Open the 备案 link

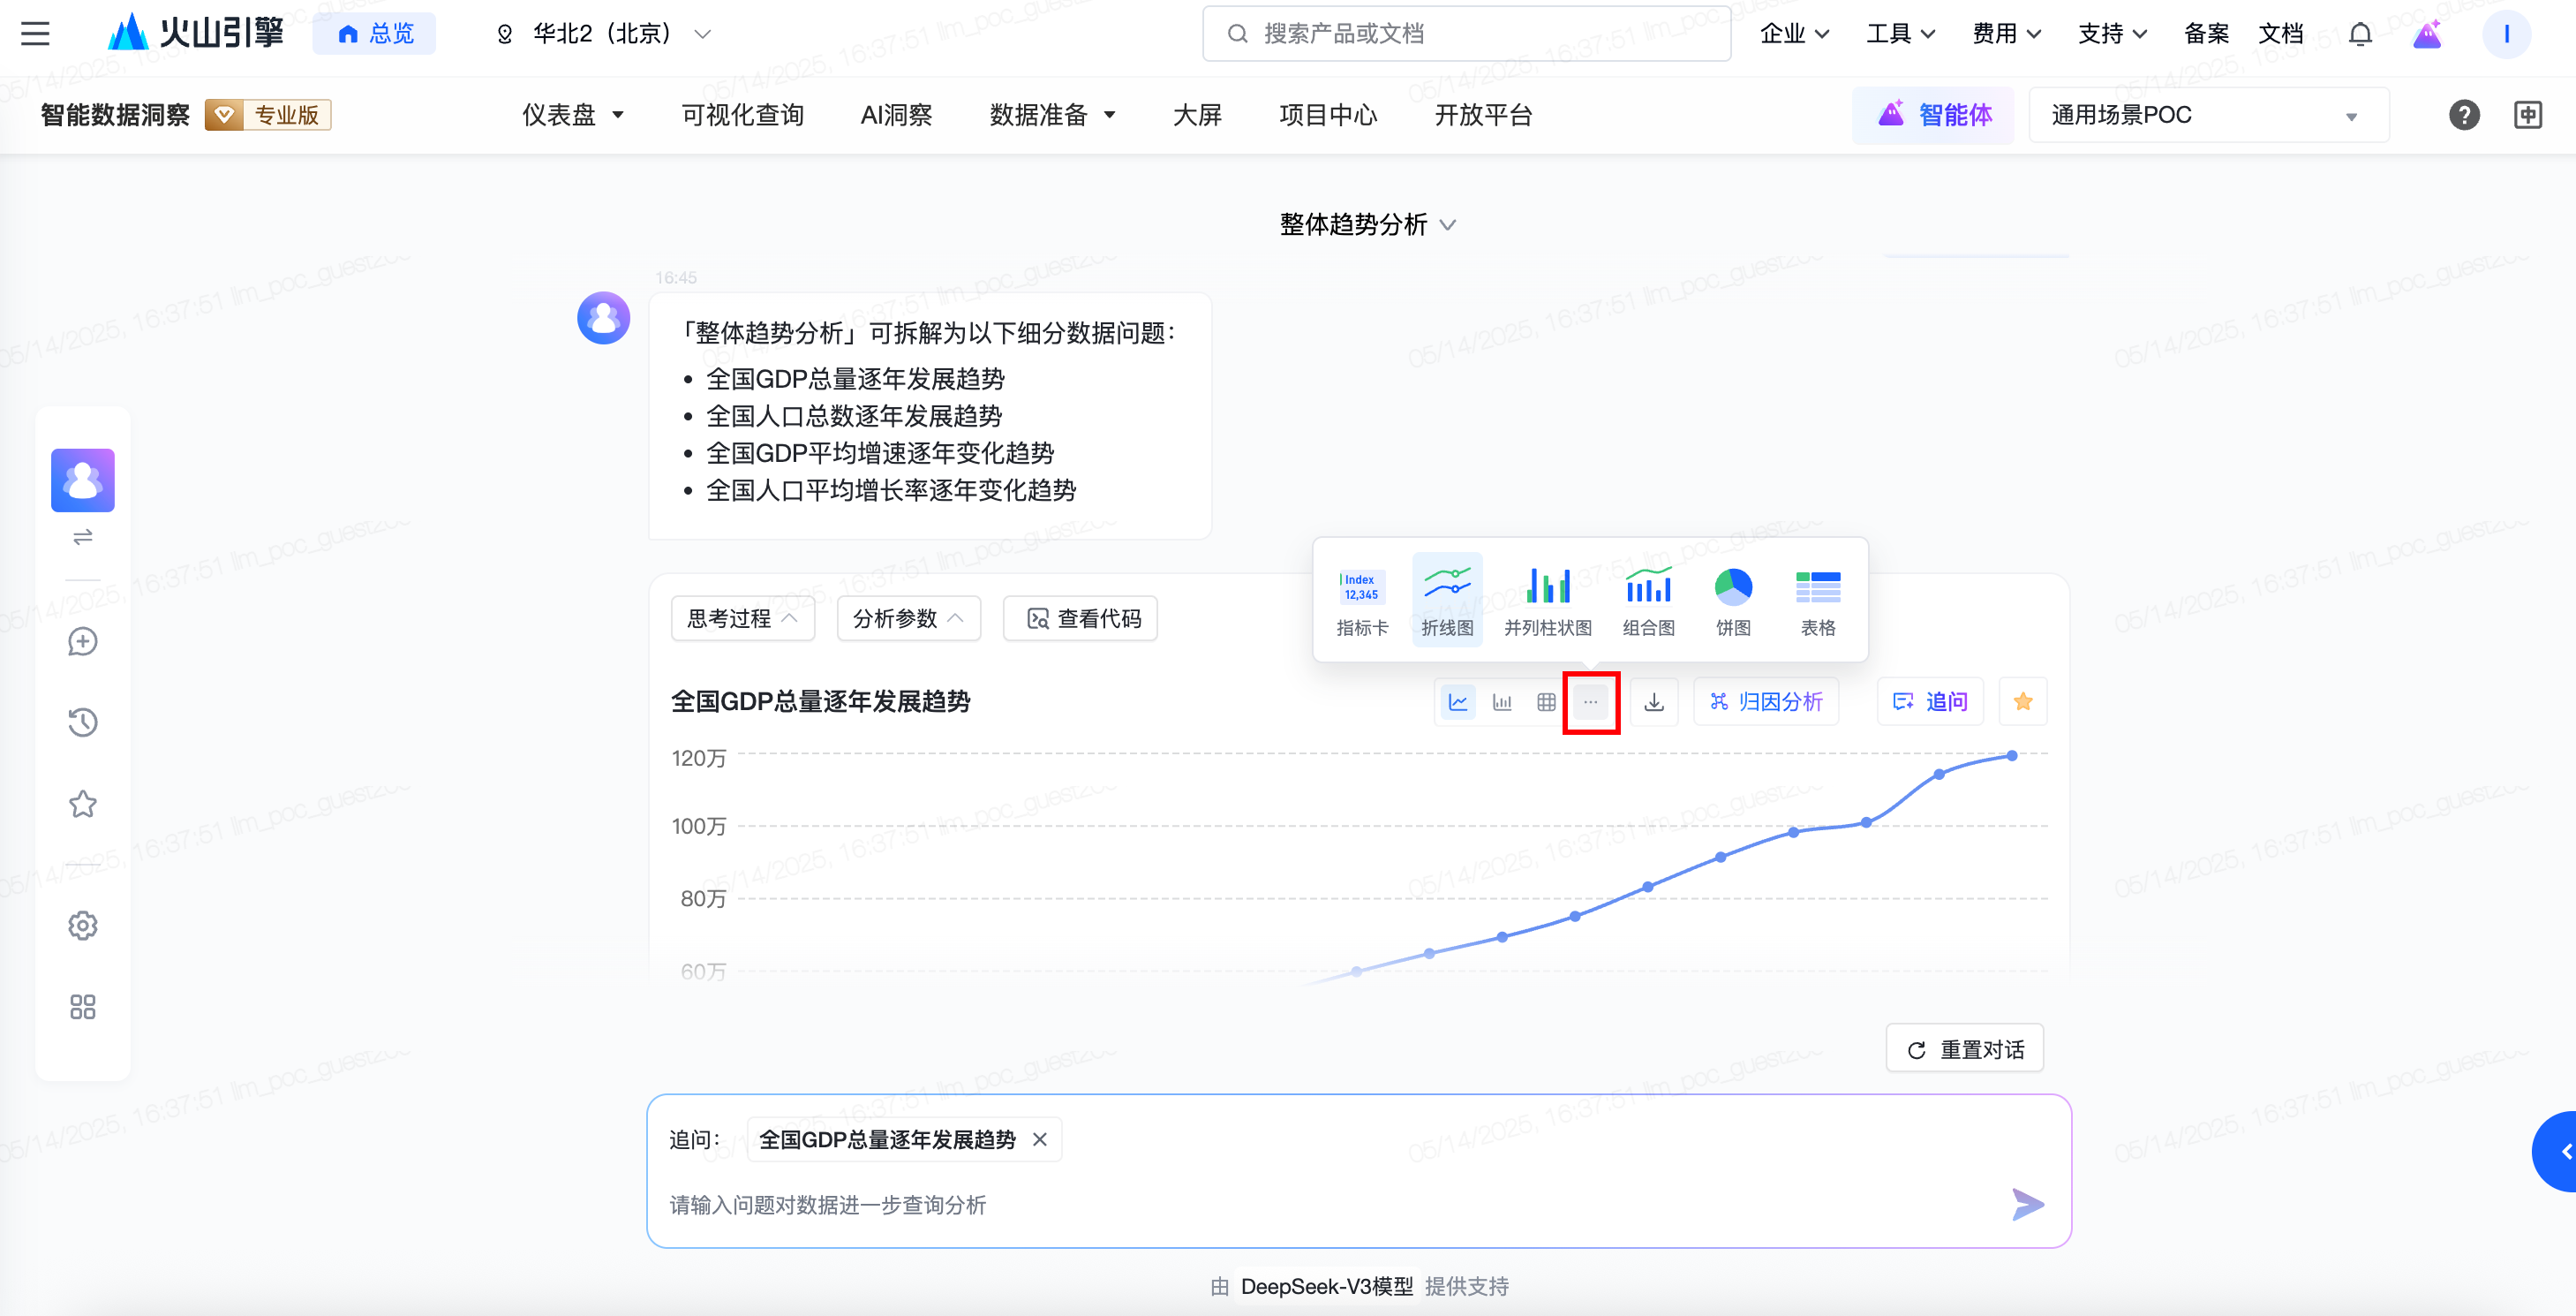pos(2206,34)
